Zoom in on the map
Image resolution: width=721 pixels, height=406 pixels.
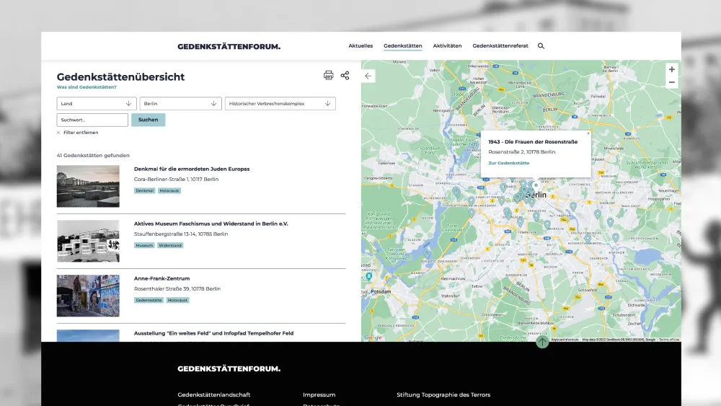[x=672, y=70]
